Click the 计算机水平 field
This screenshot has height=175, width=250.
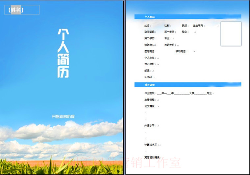(x=151, y=145)
